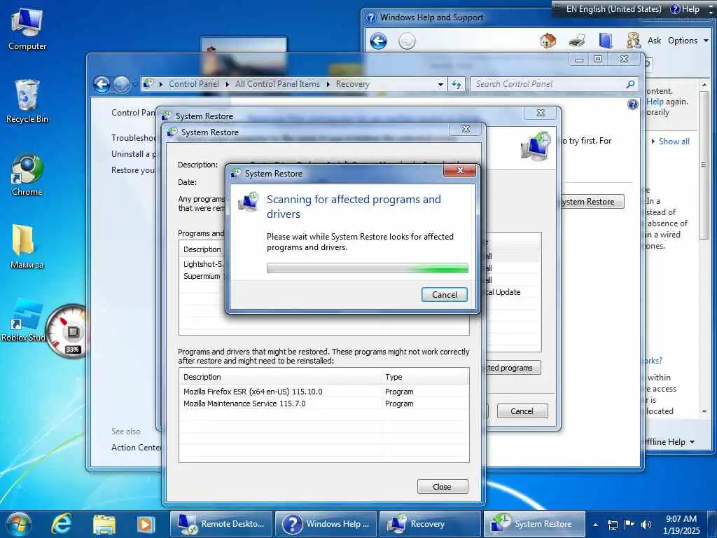Viewport: 717px width, 538px height.
Task: Select the Supermium program row
Action: click(203, 276)
